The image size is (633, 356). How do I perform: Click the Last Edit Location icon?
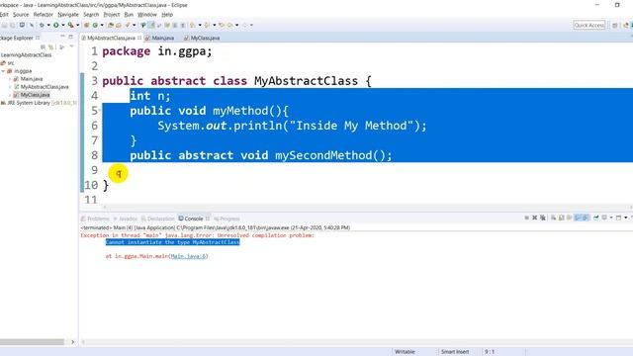[x=222, y=25]
